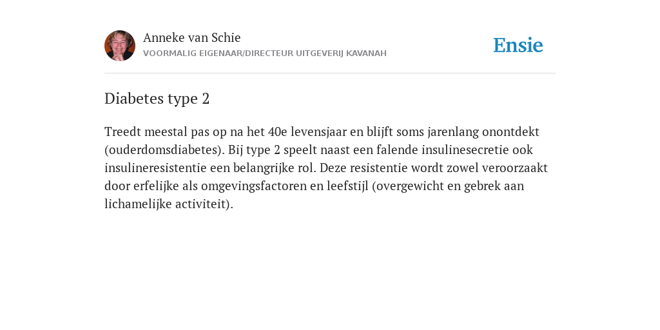
Task: Click the word Treedt starting the definition
Action: point(123,131)
